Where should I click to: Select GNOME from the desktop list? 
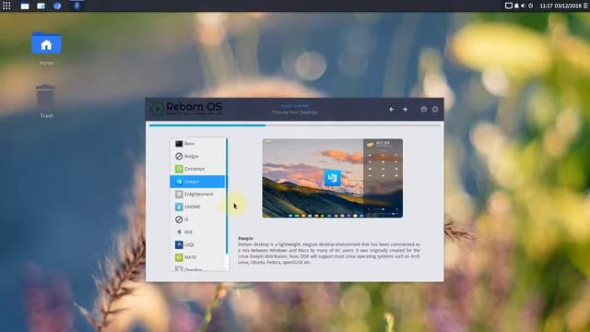[197, 207]
